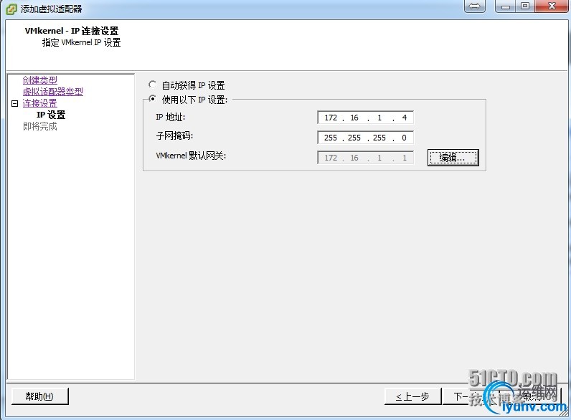This screenshot has width=571, height=420.
Task: Click the 即将完成 step text
Action: 39,127
